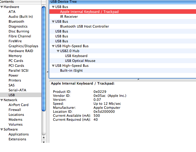
Task: Select Parallel SCSI entry
Action: click(x=18, y=70)
